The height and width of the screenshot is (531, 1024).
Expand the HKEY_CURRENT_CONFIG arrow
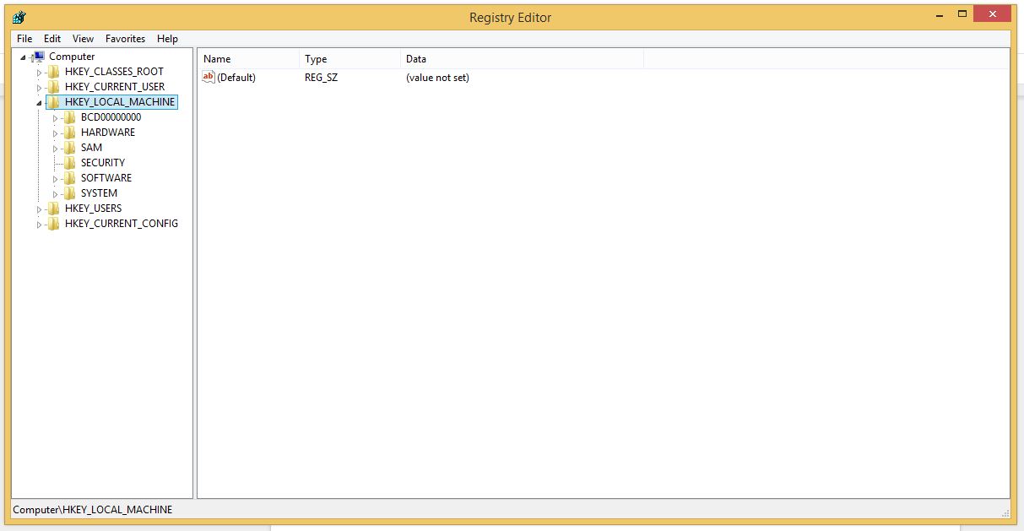(39, 225)
